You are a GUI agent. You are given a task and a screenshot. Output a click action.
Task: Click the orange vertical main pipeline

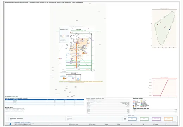pyautogui.click(x=76, y=55)
